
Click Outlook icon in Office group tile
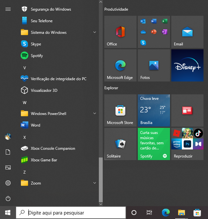click(143, 21)
